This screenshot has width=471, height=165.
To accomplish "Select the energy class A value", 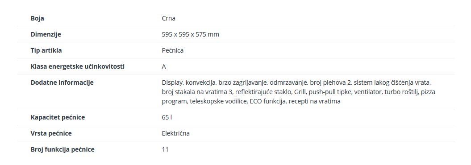I will [164, 66].
